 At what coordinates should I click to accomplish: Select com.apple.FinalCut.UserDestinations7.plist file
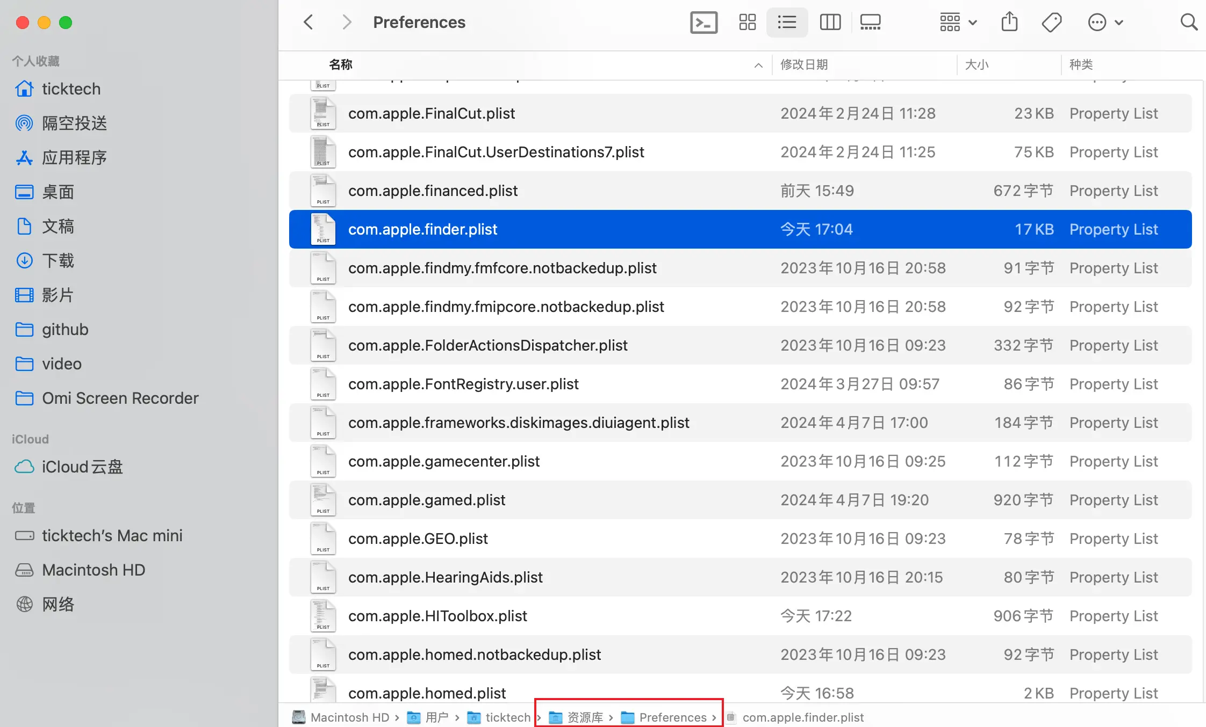[741, 152]
